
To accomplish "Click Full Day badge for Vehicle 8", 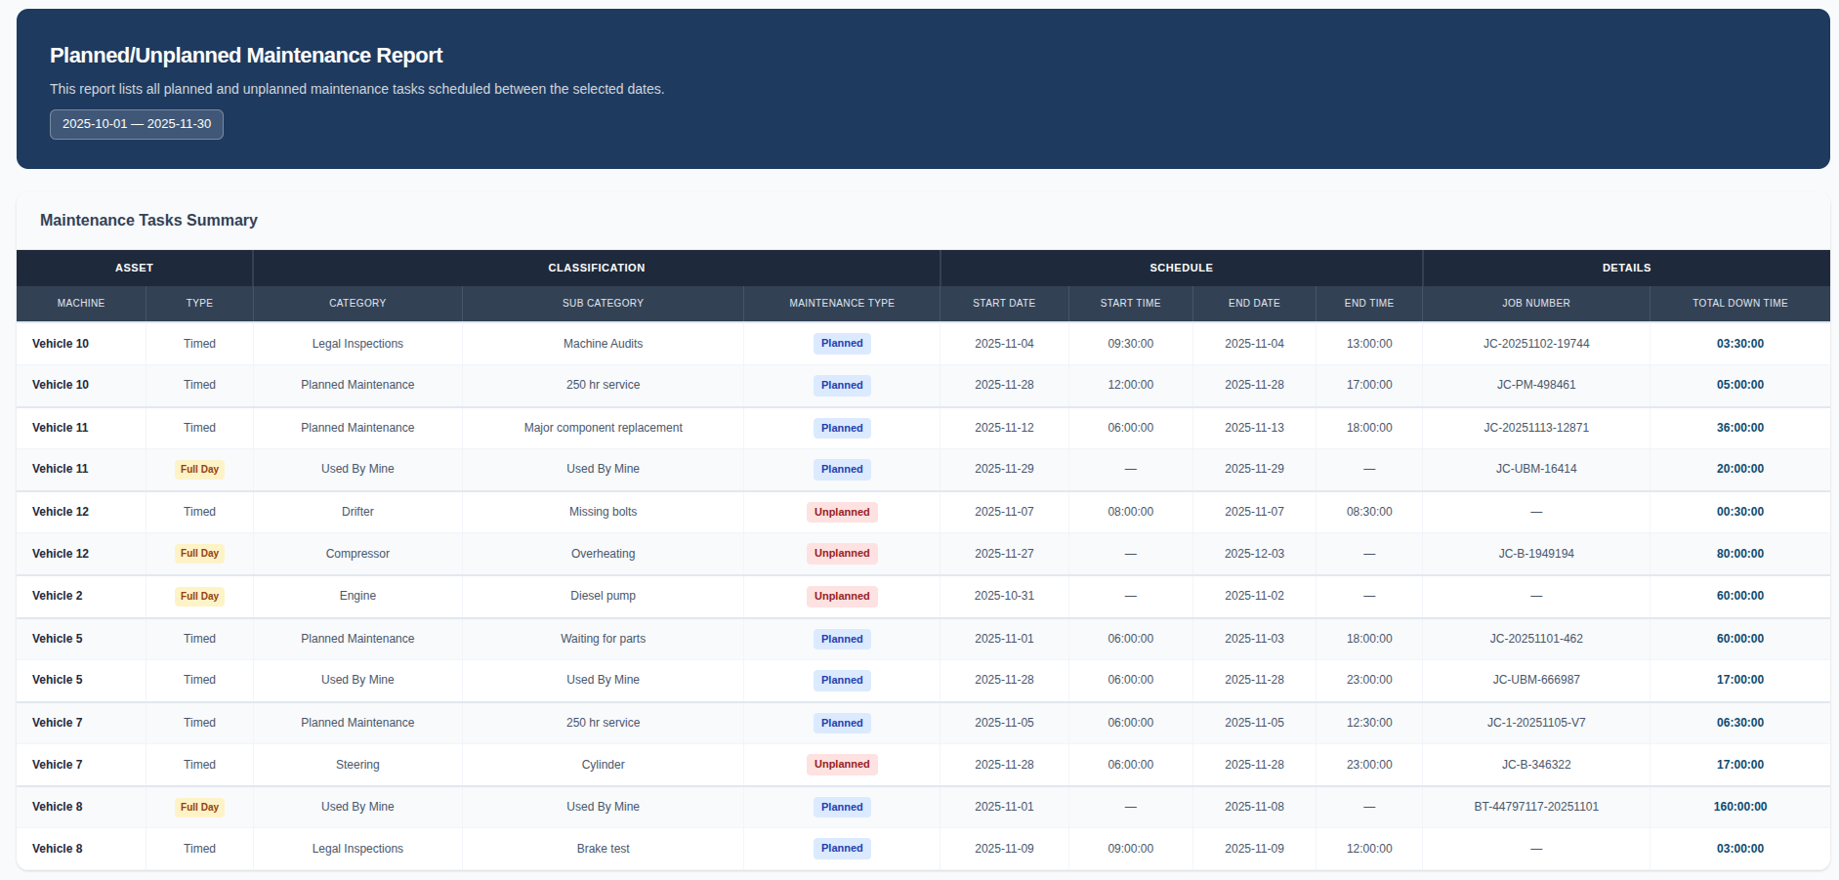I will tap(199, 808).
